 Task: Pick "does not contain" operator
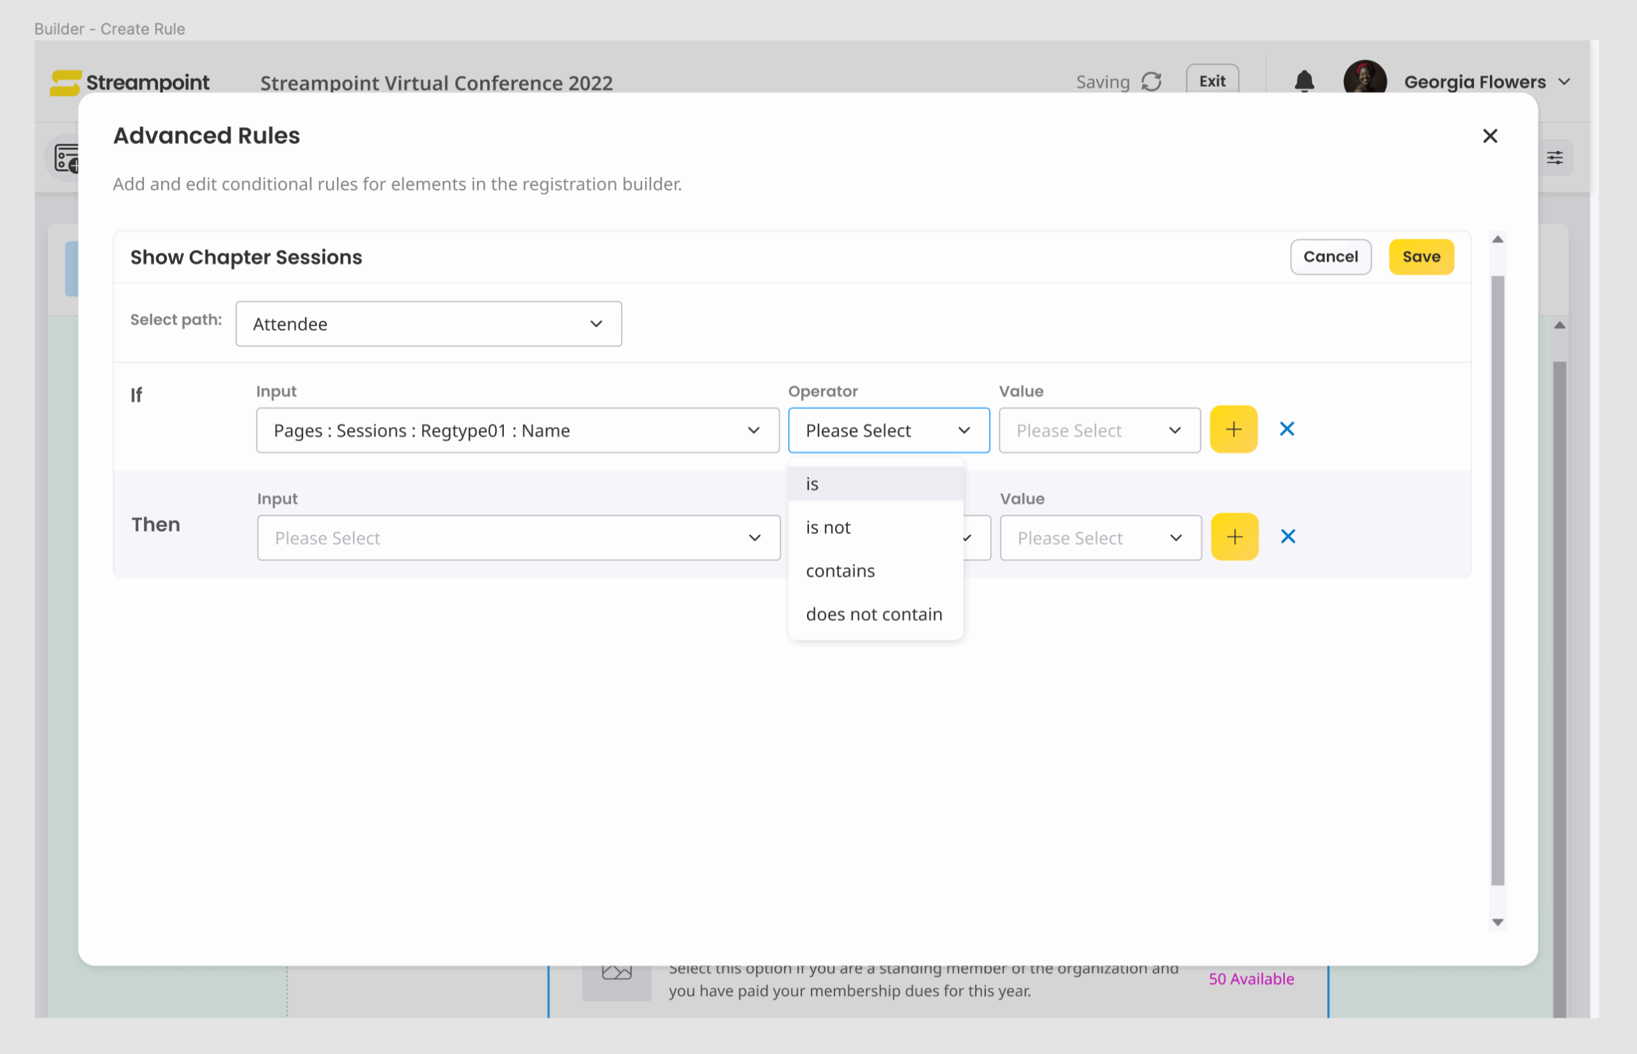[x=875, y=614]
